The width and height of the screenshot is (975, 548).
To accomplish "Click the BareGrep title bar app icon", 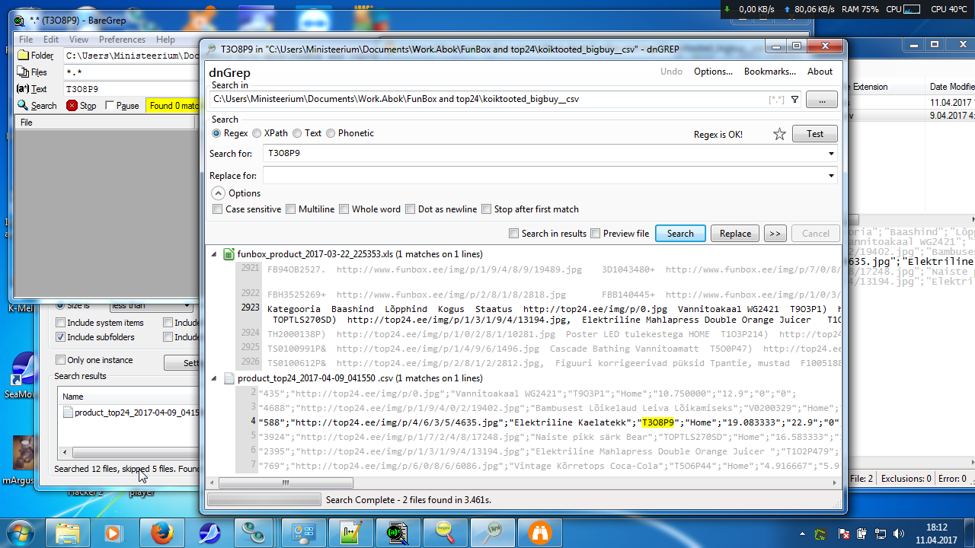I will 20,21.
